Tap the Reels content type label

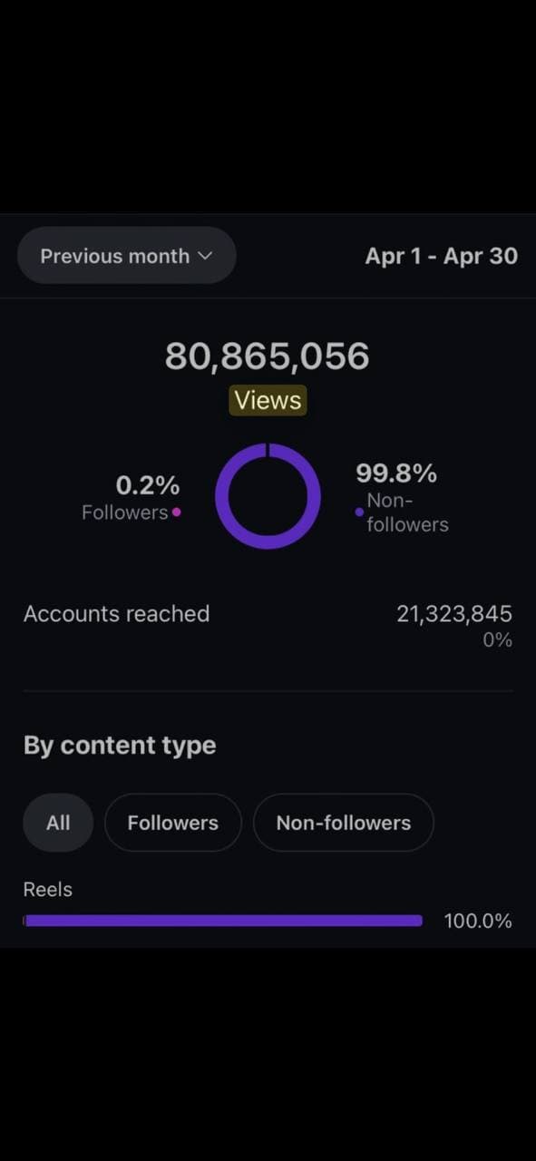click(48, 890)
